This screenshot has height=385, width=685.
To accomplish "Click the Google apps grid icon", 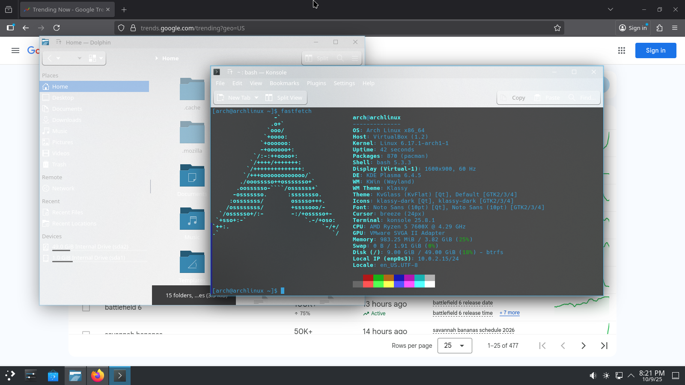I will click(x=622, y=50).
